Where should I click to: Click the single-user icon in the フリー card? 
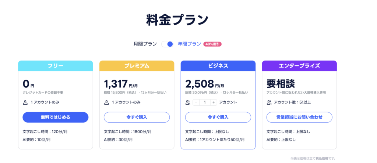pyautogui.click(x=25, y=102)
